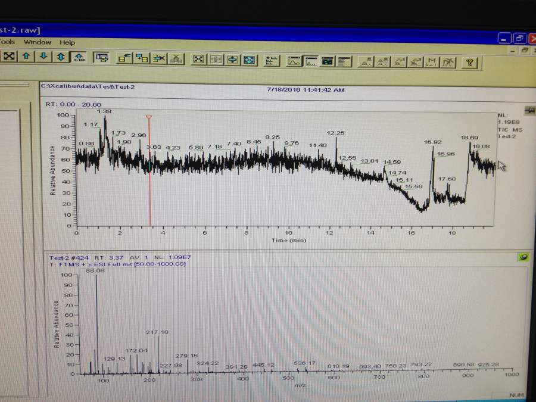Click the chromatogram peak label 17.68
Screen dimensions: 536x402
point(447,179)
